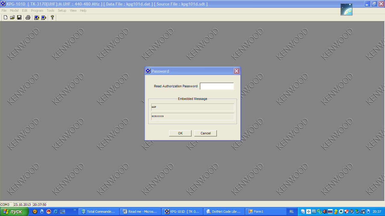Focus the Read Authorization Password field
Image resolution: width=385 pixels, height=216 pixels.
[217, 86]
